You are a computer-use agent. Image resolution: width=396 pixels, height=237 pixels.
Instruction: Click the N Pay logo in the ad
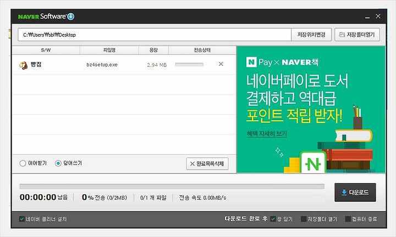point(260,62)
